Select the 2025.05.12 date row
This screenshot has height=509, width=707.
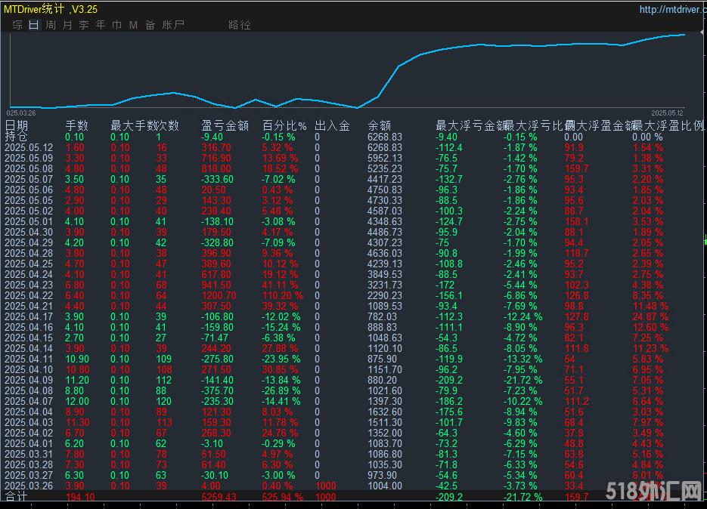[354, 147]
